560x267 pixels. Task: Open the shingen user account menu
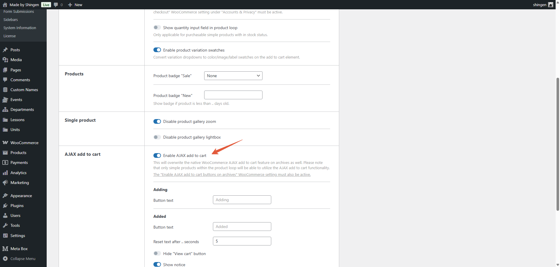coord(542,5)
